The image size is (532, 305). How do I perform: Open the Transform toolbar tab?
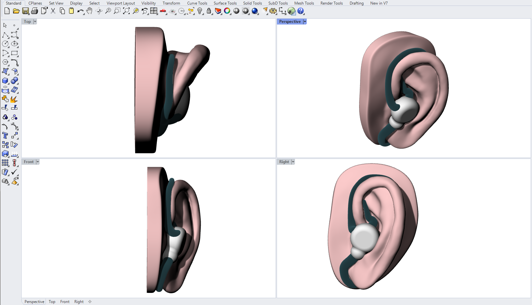pos(171,3)
